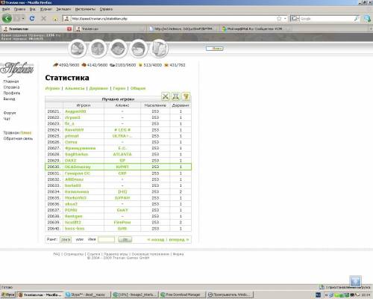Viewport: 373px width, 299px height.
Task: Click the Имя name input field
Action: click(107, 240)
